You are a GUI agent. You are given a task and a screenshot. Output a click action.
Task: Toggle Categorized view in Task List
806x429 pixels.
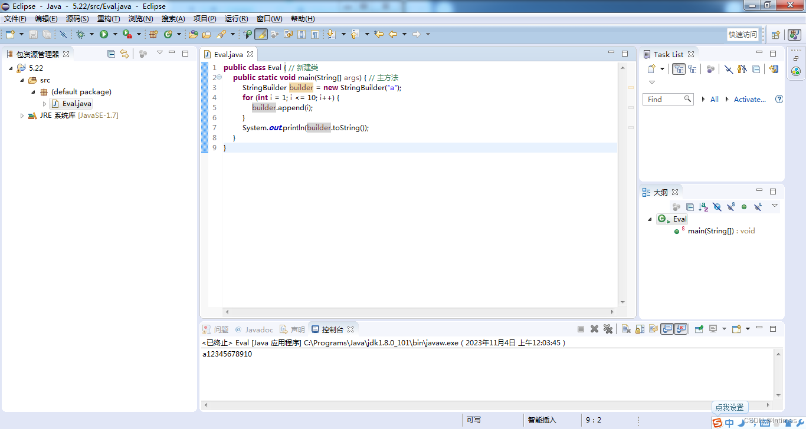(x=679, y=69)
